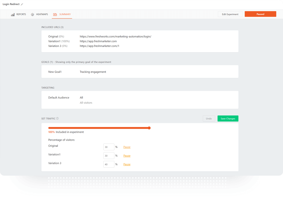Select the SUMMARY tab

click(66, 15)
